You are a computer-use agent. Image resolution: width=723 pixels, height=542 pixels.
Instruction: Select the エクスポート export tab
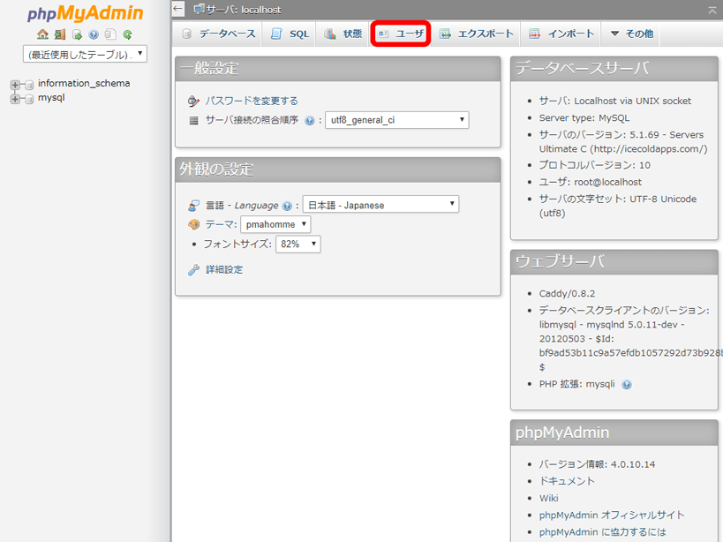(x=477, y=34)
